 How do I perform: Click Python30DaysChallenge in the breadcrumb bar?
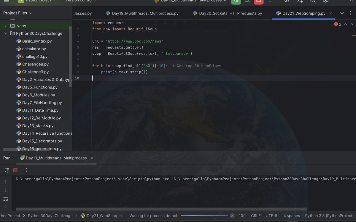pyautogui.click(x=50, y=216)
